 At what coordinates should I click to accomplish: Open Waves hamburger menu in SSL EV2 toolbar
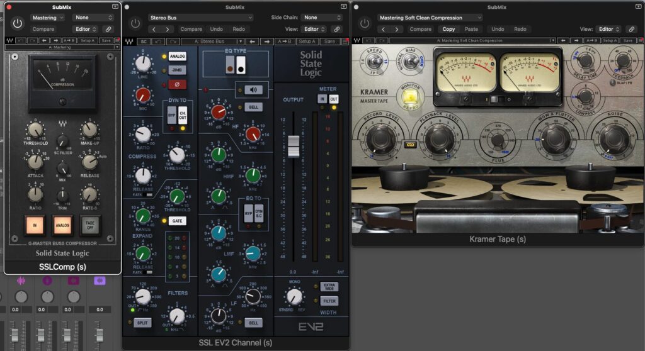345,42
